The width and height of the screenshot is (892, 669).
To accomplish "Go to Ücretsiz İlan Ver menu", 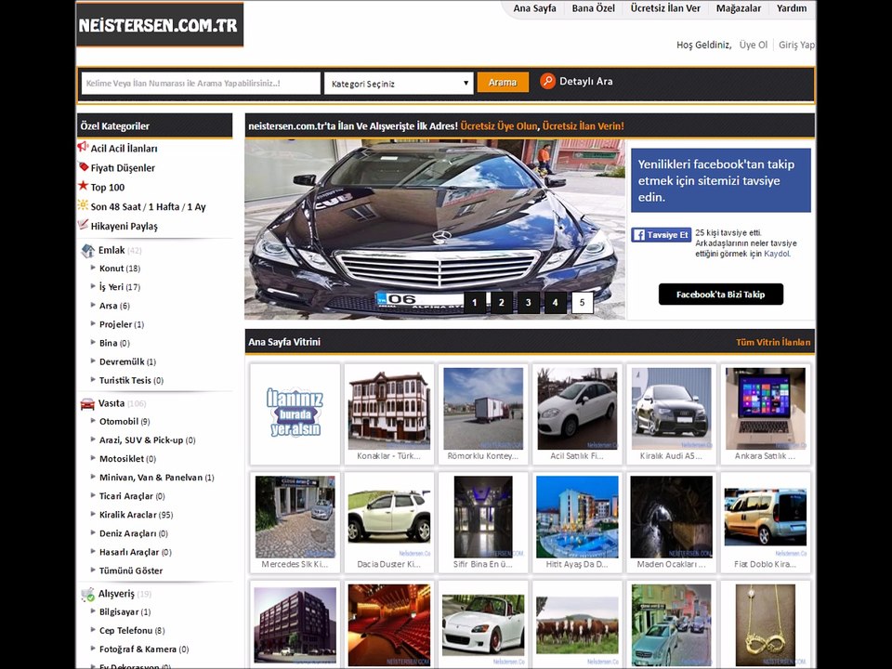I will coord(665,8).
